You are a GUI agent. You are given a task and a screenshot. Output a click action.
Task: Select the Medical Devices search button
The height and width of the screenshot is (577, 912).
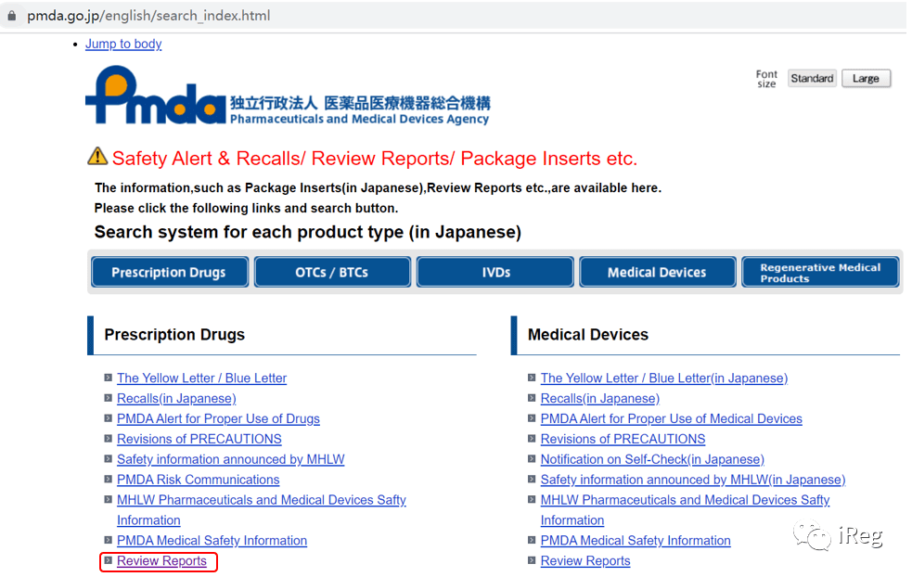point(657,272)
